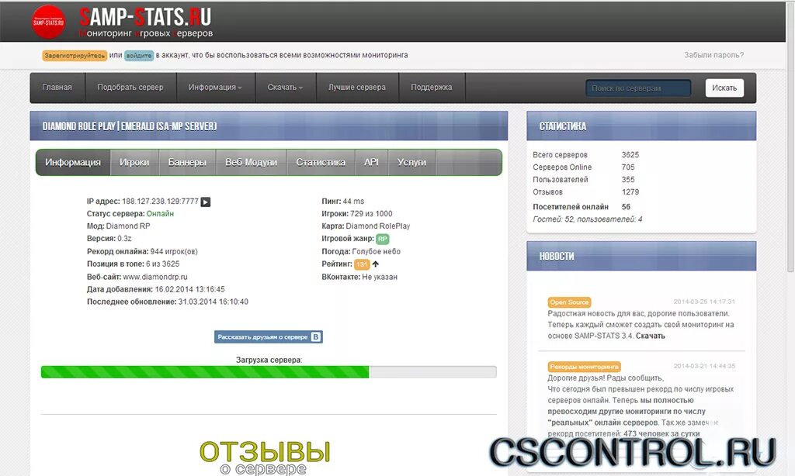Click the Искать search button
This screenshot has height=476, width=795.
pyautogui.click(x=724, y=88)
